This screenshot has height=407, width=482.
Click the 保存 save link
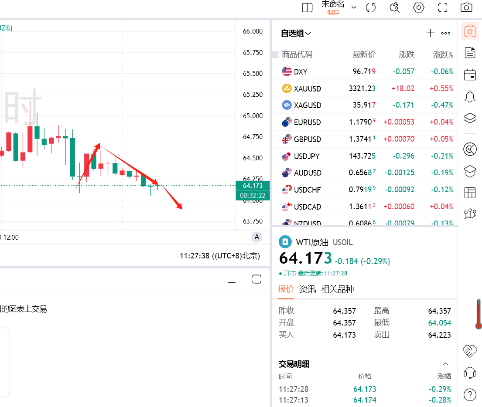[334, 13]
